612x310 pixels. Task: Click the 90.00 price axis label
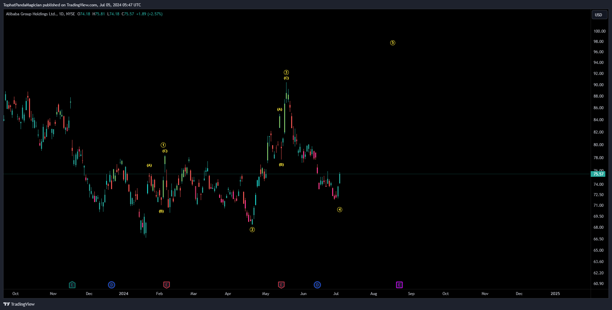598,85
